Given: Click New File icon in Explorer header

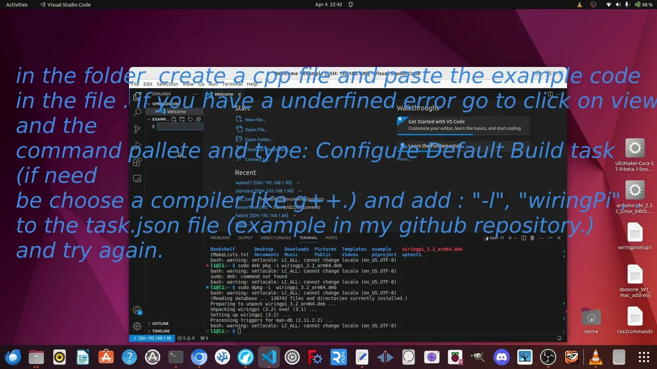Looking at the screenshot, I should point(173,119).
